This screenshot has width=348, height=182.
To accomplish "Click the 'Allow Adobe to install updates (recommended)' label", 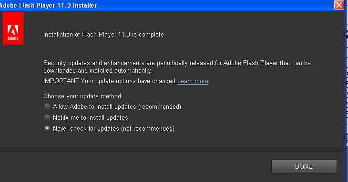I will coord(117,107).
